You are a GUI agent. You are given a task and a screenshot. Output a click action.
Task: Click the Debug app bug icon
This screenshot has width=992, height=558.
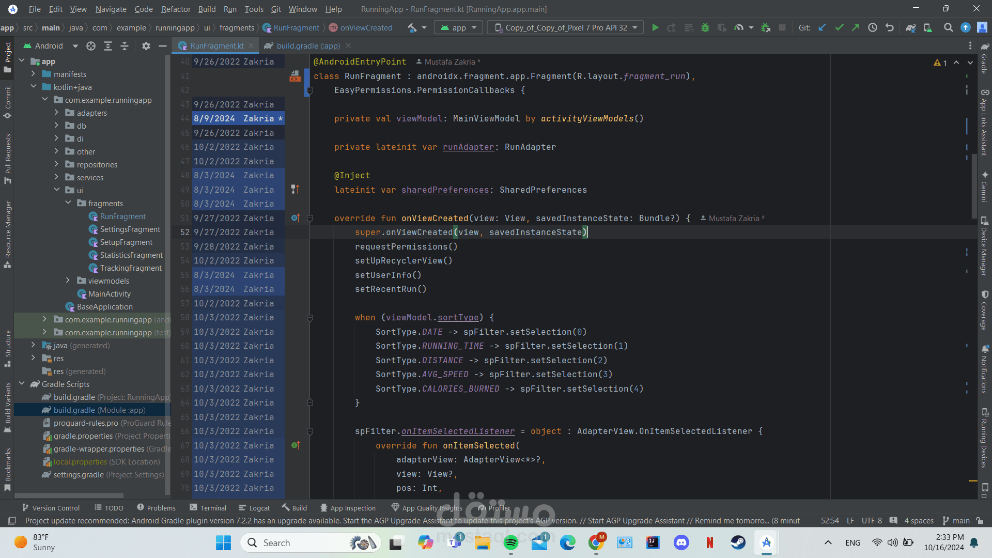point(705,28)
